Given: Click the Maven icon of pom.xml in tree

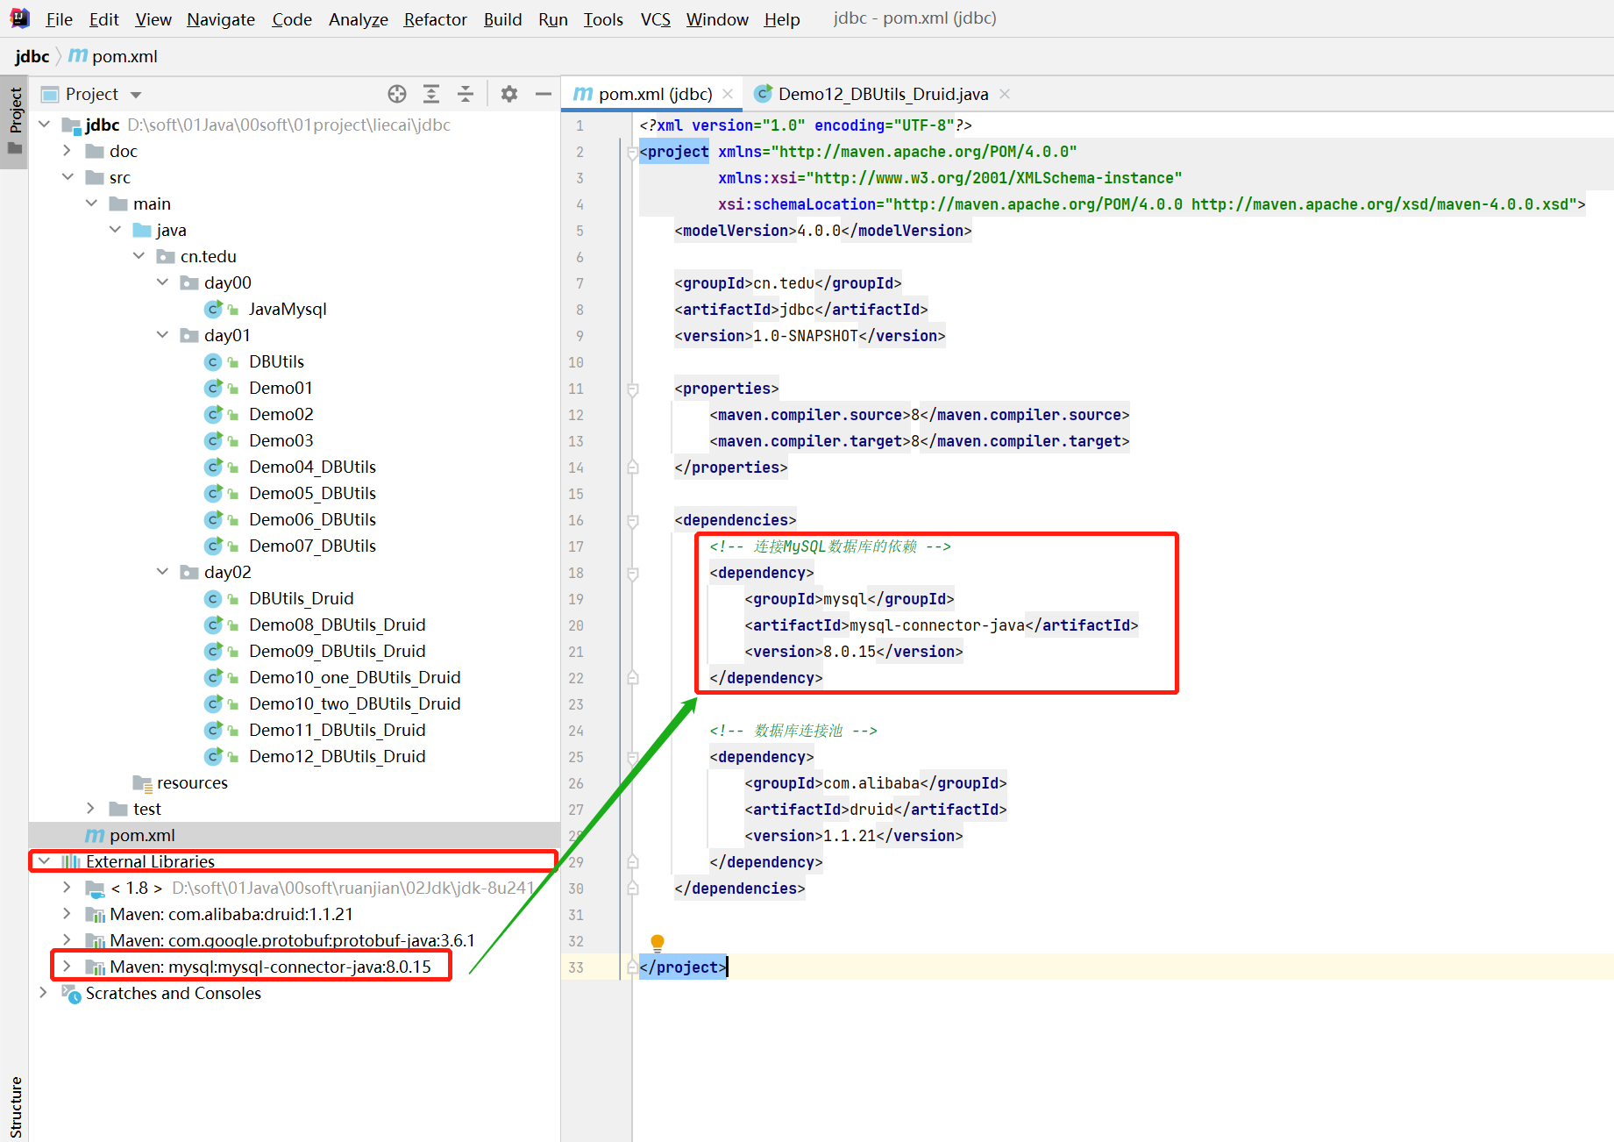Looking at the screenshot, I should coord(95,835).
